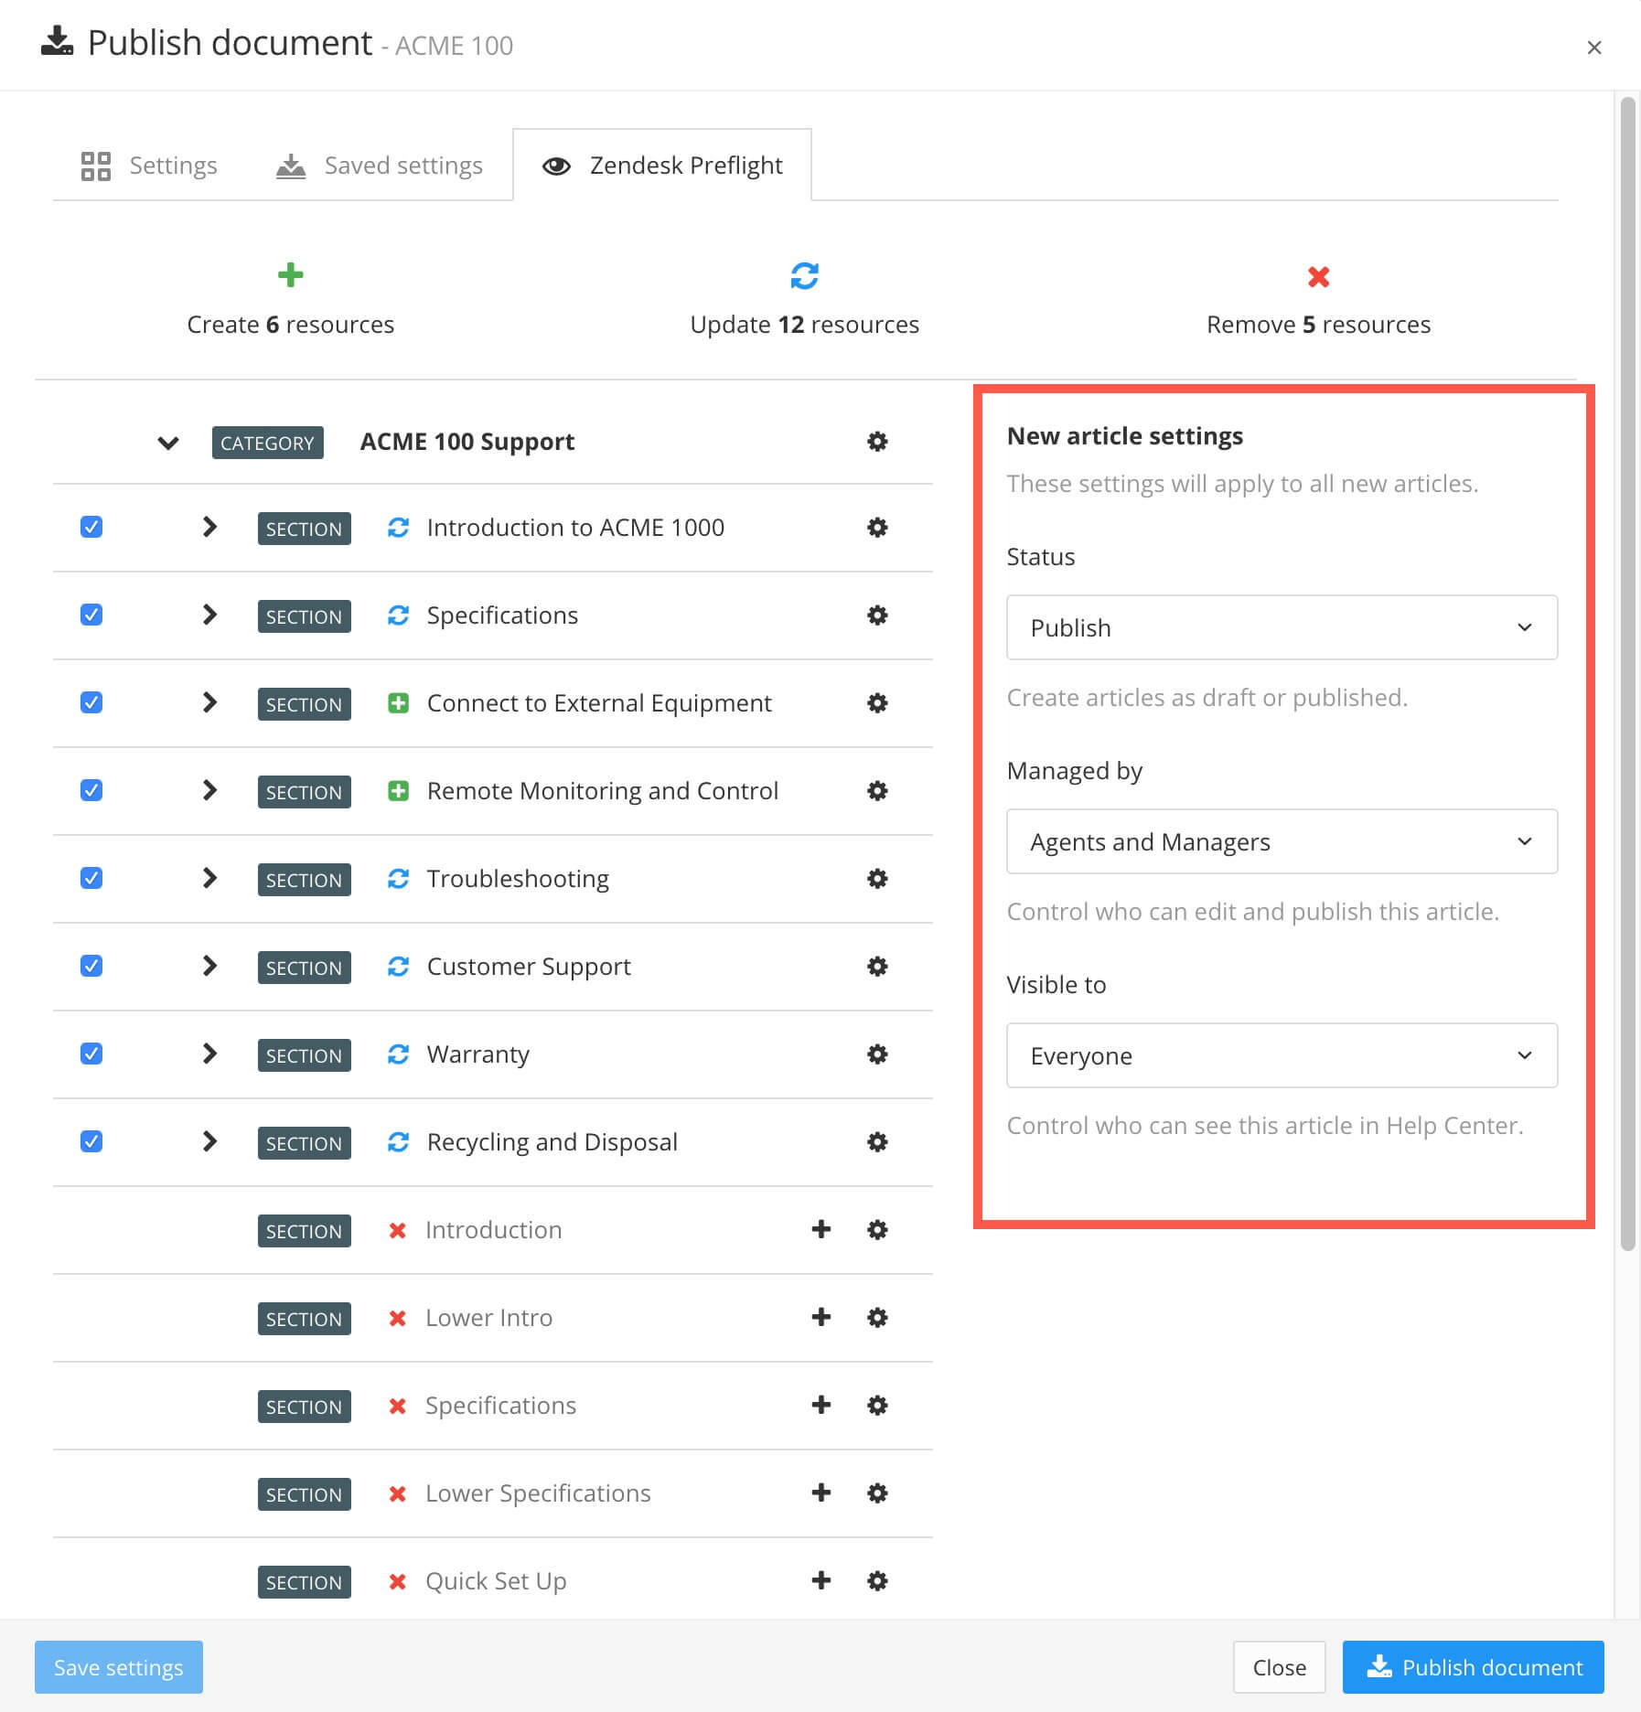Open settings gear for ACME 100 Support category
The height and width of the screenshot is (1712, 1641).
[x=876, y=442]
